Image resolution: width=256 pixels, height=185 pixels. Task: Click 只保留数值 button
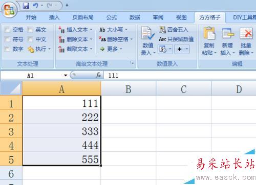[177, 39]
